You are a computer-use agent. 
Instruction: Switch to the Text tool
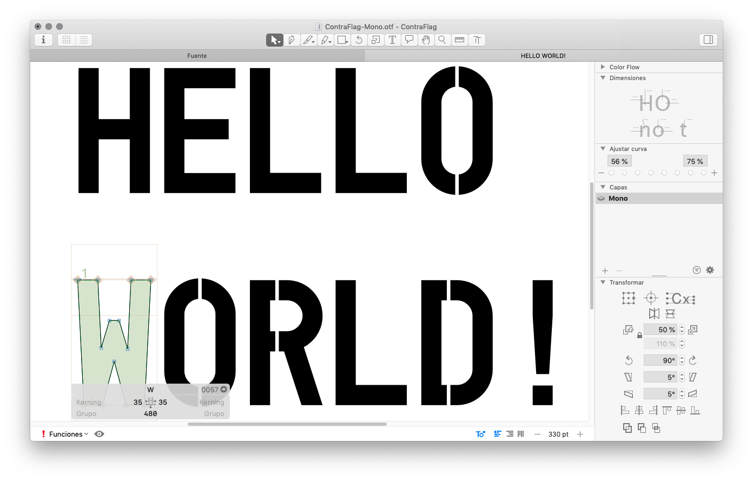pos(392,40)
